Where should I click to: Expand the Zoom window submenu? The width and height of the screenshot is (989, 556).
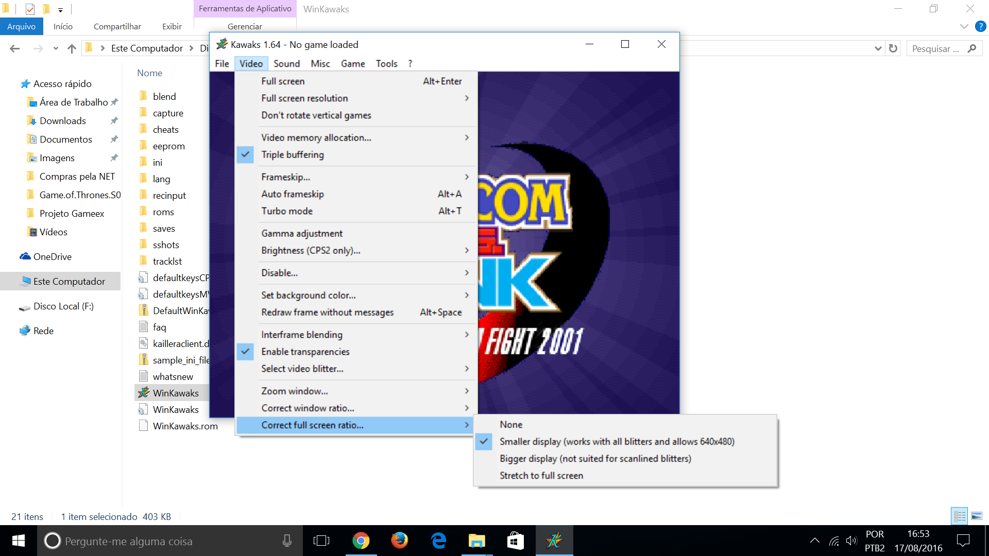coord(356,391)
